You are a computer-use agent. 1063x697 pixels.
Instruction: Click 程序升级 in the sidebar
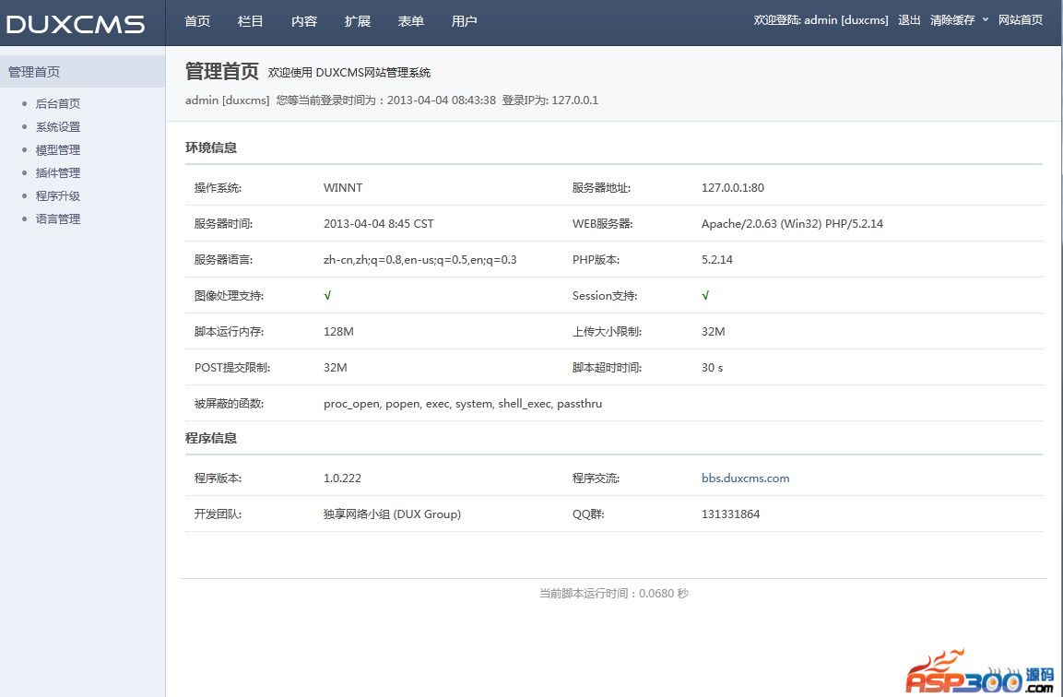coord(58,196)
